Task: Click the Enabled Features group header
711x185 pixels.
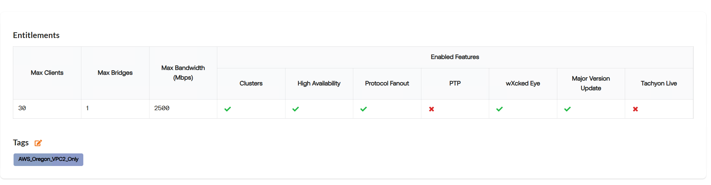Action: [x=455, y=57]
